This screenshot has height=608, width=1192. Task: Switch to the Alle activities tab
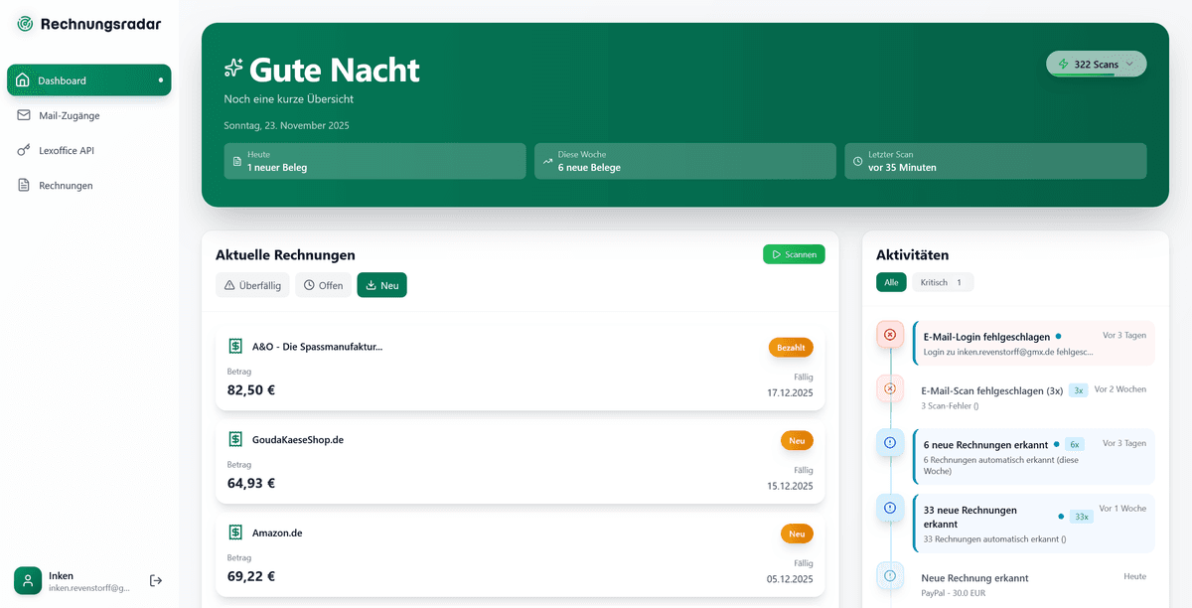[x=891, y=282]
